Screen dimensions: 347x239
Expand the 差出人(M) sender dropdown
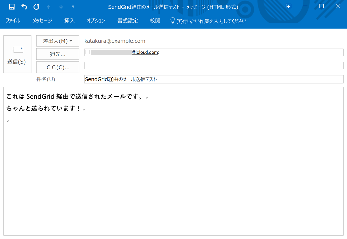(x=58, y=41)
